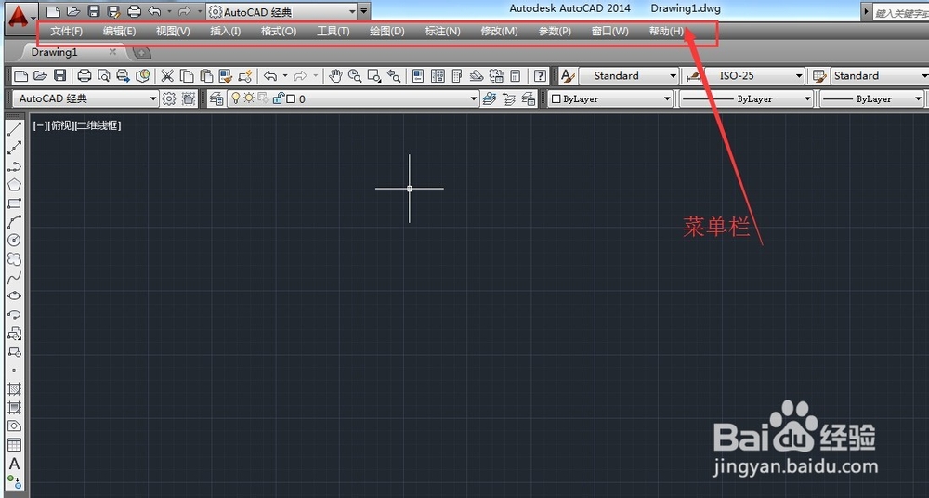Open the Layer States Manager icon

pos(529,99)
